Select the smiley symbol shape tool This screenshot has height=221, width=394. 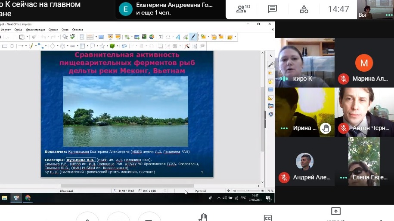click(62, 46)
